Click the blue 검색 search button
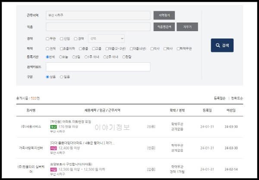This screenshot has width=259, height=180. [x=222, y=45]
